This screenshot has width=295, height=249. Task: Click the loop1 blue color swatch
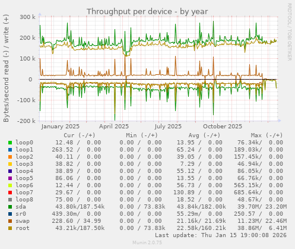point(10,150)
